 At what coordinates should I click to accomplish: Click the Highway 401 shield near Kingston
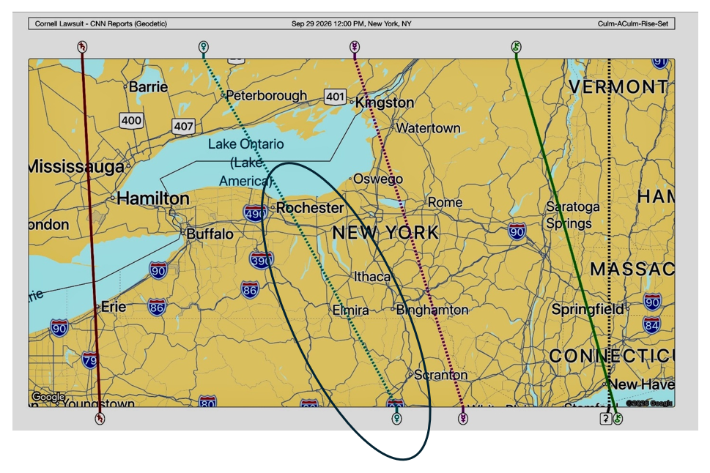point(335,97)
